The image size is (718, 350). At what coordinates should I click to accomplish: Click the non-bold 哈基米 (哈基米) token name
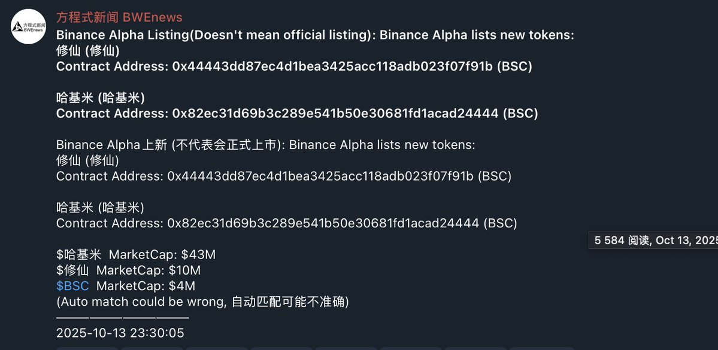(x=100, y=208)
